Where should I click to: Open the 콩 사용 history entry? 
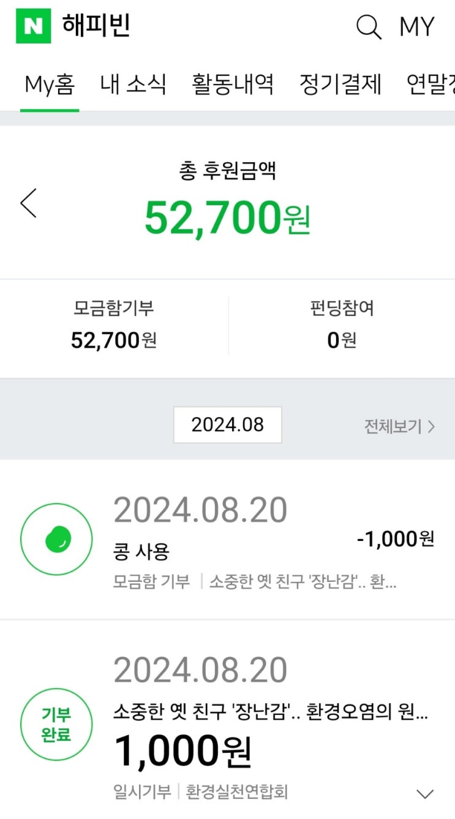click(x=141, y=552)
